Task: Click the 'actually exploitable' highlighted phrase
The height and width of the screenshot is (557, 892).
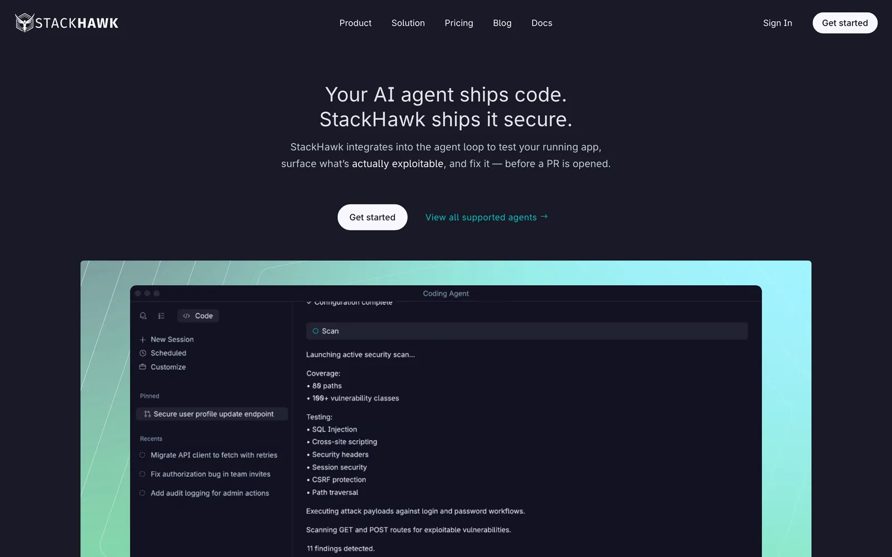Action: coord(397,164)
